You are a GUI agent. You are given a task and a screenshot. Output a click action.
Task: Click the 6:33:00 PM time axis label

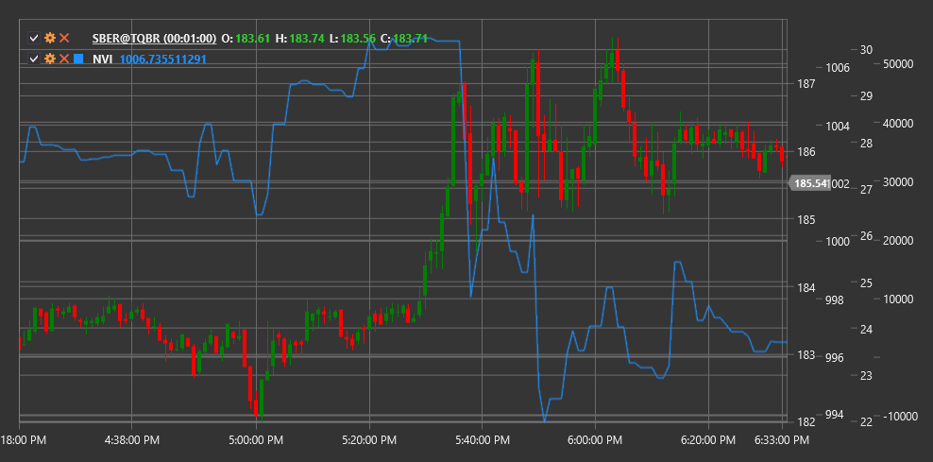click(x=781, y=440)
